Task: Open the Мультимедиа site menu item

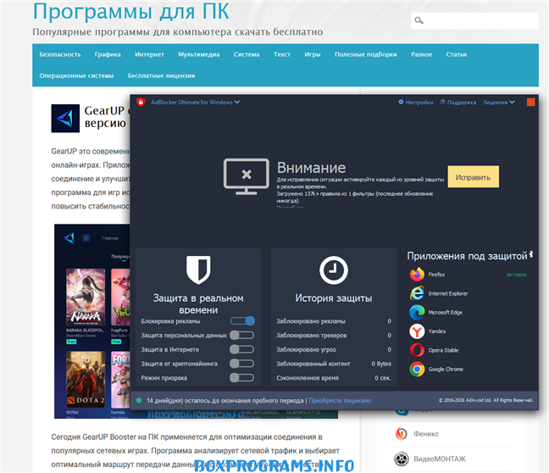Action: coord(198,54)
